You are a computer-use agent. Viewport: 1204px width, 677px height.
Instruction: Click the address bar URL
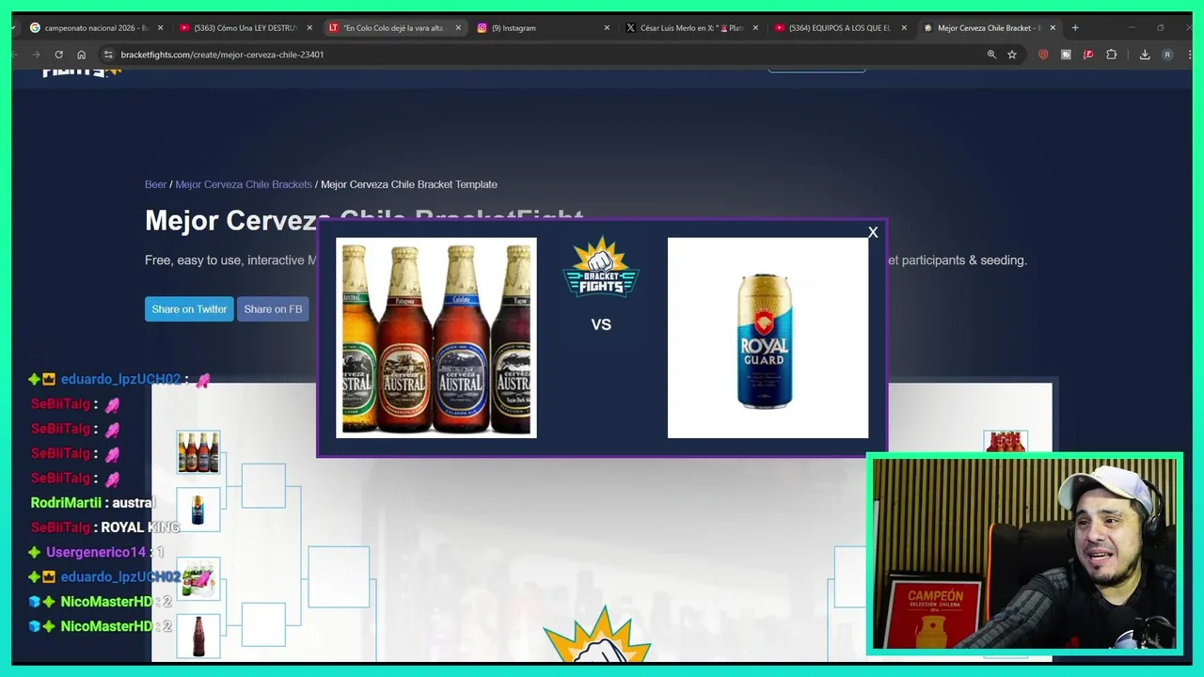point(222,55)
